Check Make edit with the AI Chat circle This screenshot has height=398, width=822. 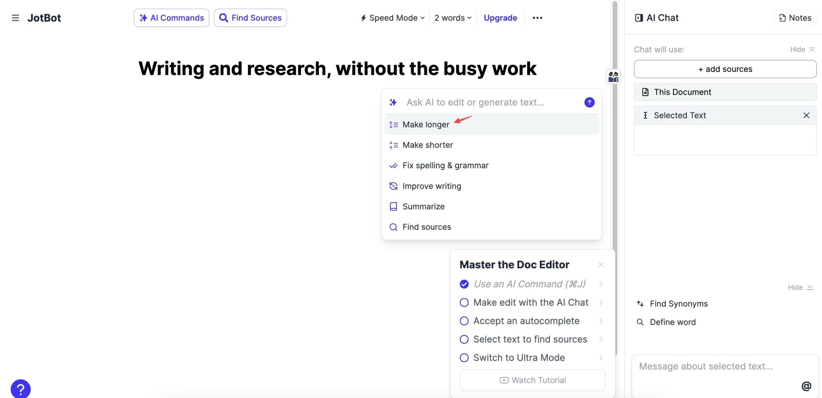click(x=464, y=302)
